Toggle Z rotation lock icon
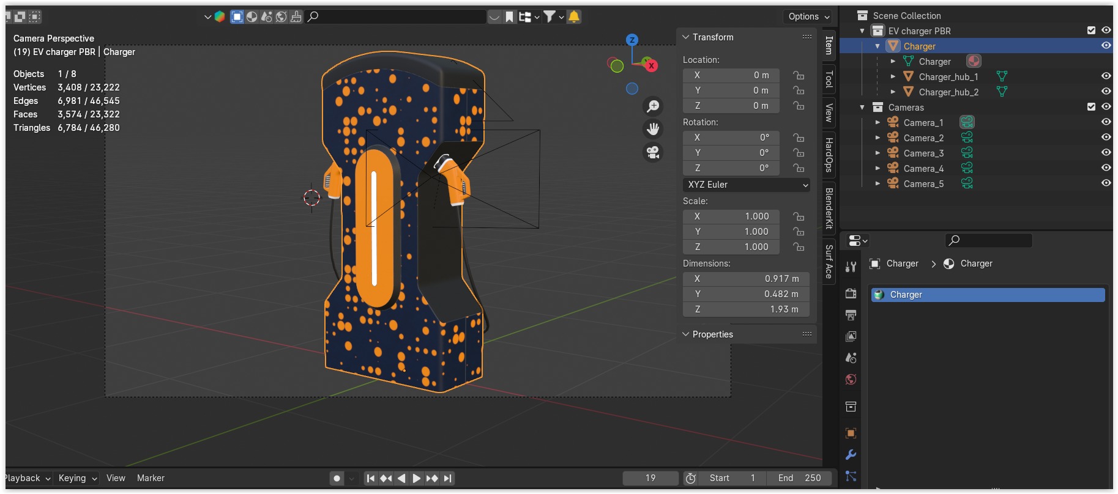 coord(799,168)
